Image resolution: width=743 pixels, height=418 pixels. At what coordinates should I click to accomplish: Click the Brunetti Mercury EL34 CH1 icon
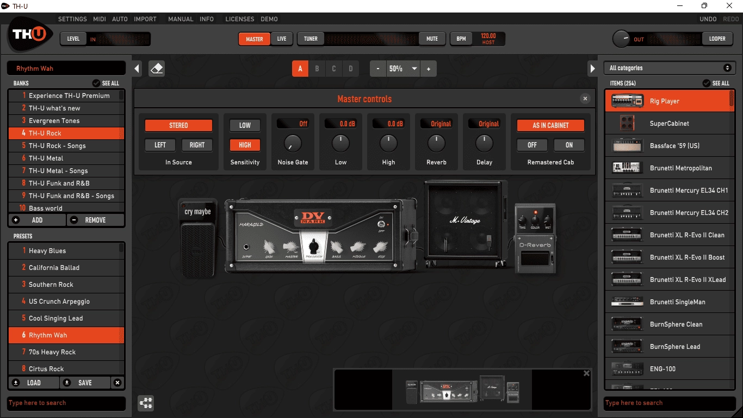(627, 190)
